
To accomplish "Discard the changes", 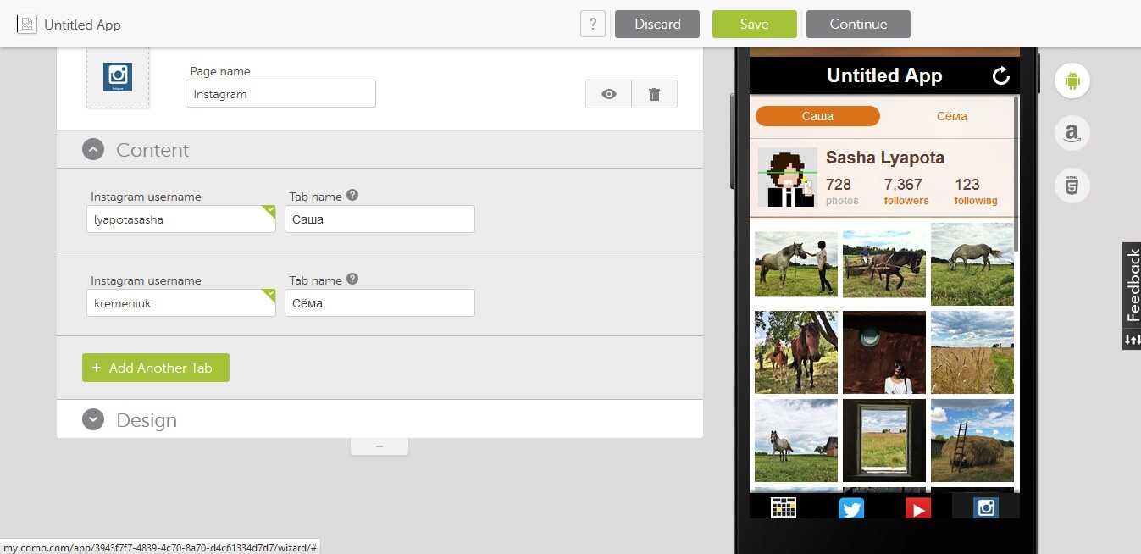I will pyautogui.click(x=657, y=24).
